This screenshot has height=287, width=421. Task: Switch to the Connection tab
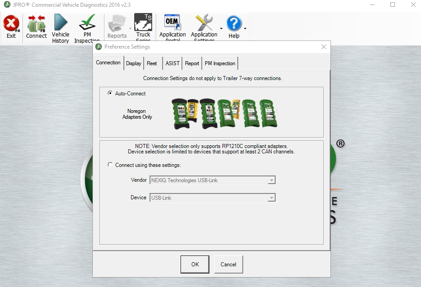108,63
